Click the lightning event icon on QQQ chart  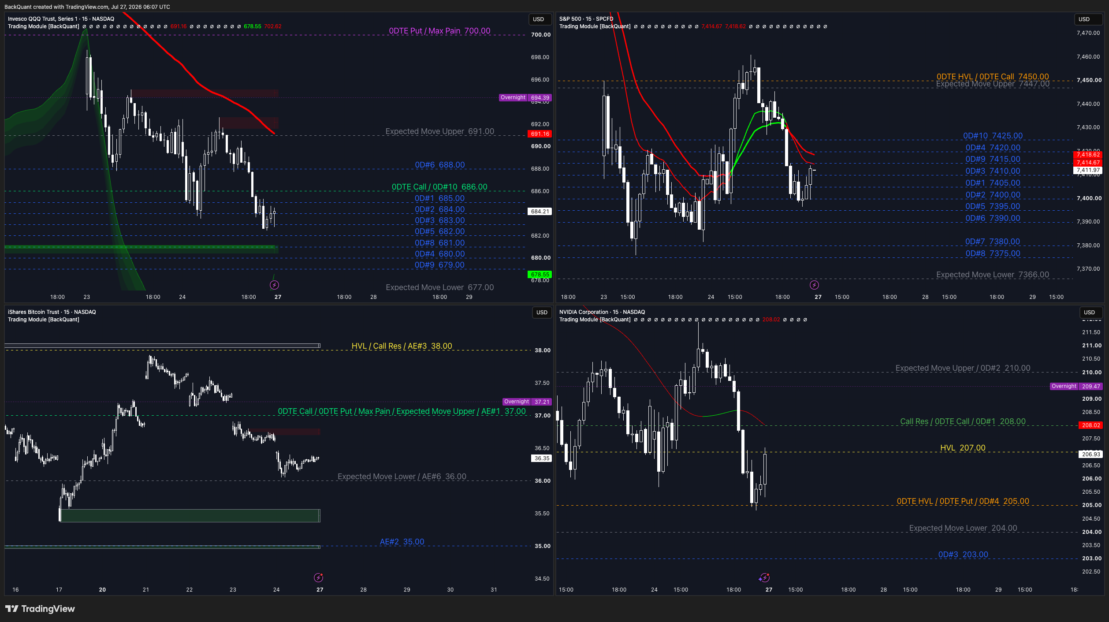pos(274,285)
